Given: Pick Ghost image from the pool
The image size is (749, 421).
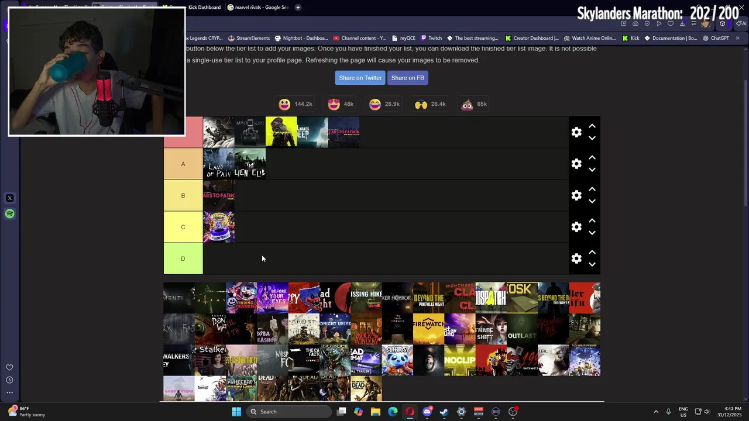Looking at the screenshot, I should coord(304,329).
